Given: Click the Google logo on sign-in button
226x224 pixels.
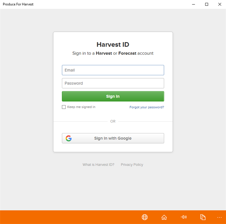Looking at the screenshot, I should 69,138.
